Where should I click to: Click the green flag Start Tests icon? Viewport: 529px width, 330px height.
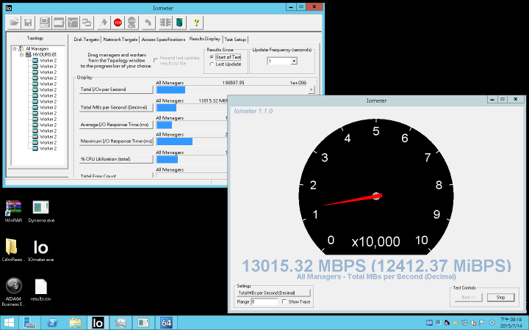[x=104, y=23]
